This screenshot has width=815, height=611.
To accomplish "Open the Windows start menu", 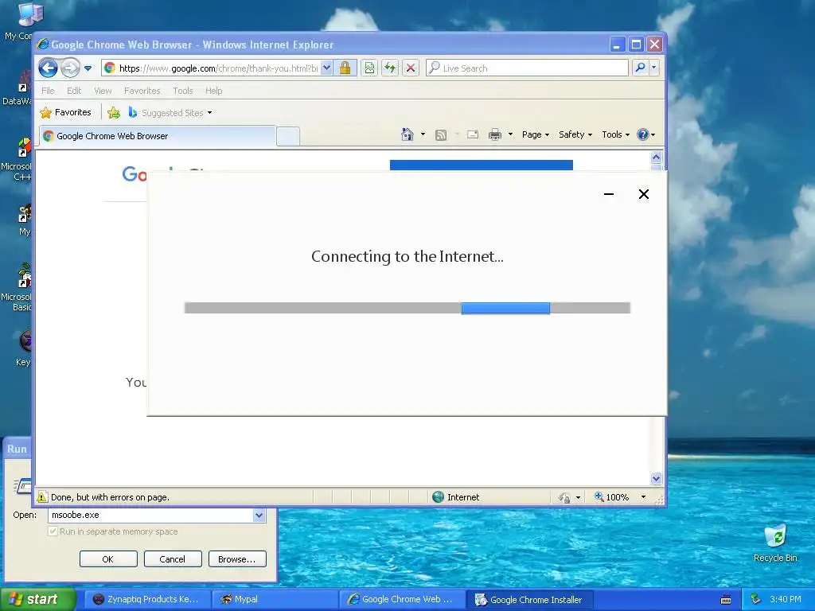I will pos(37,600).
